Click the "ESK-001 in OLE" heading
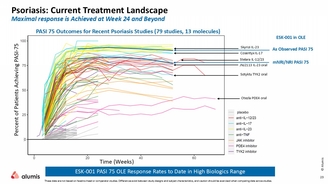The image size is (328, 184). point(291,37)
